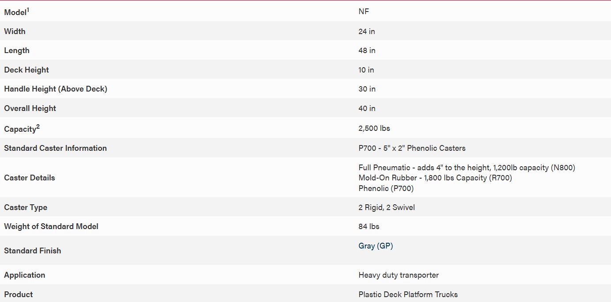611x302 pixels.
Task: Click the 2,500 lbs capacity value
Action: point(374,128)
